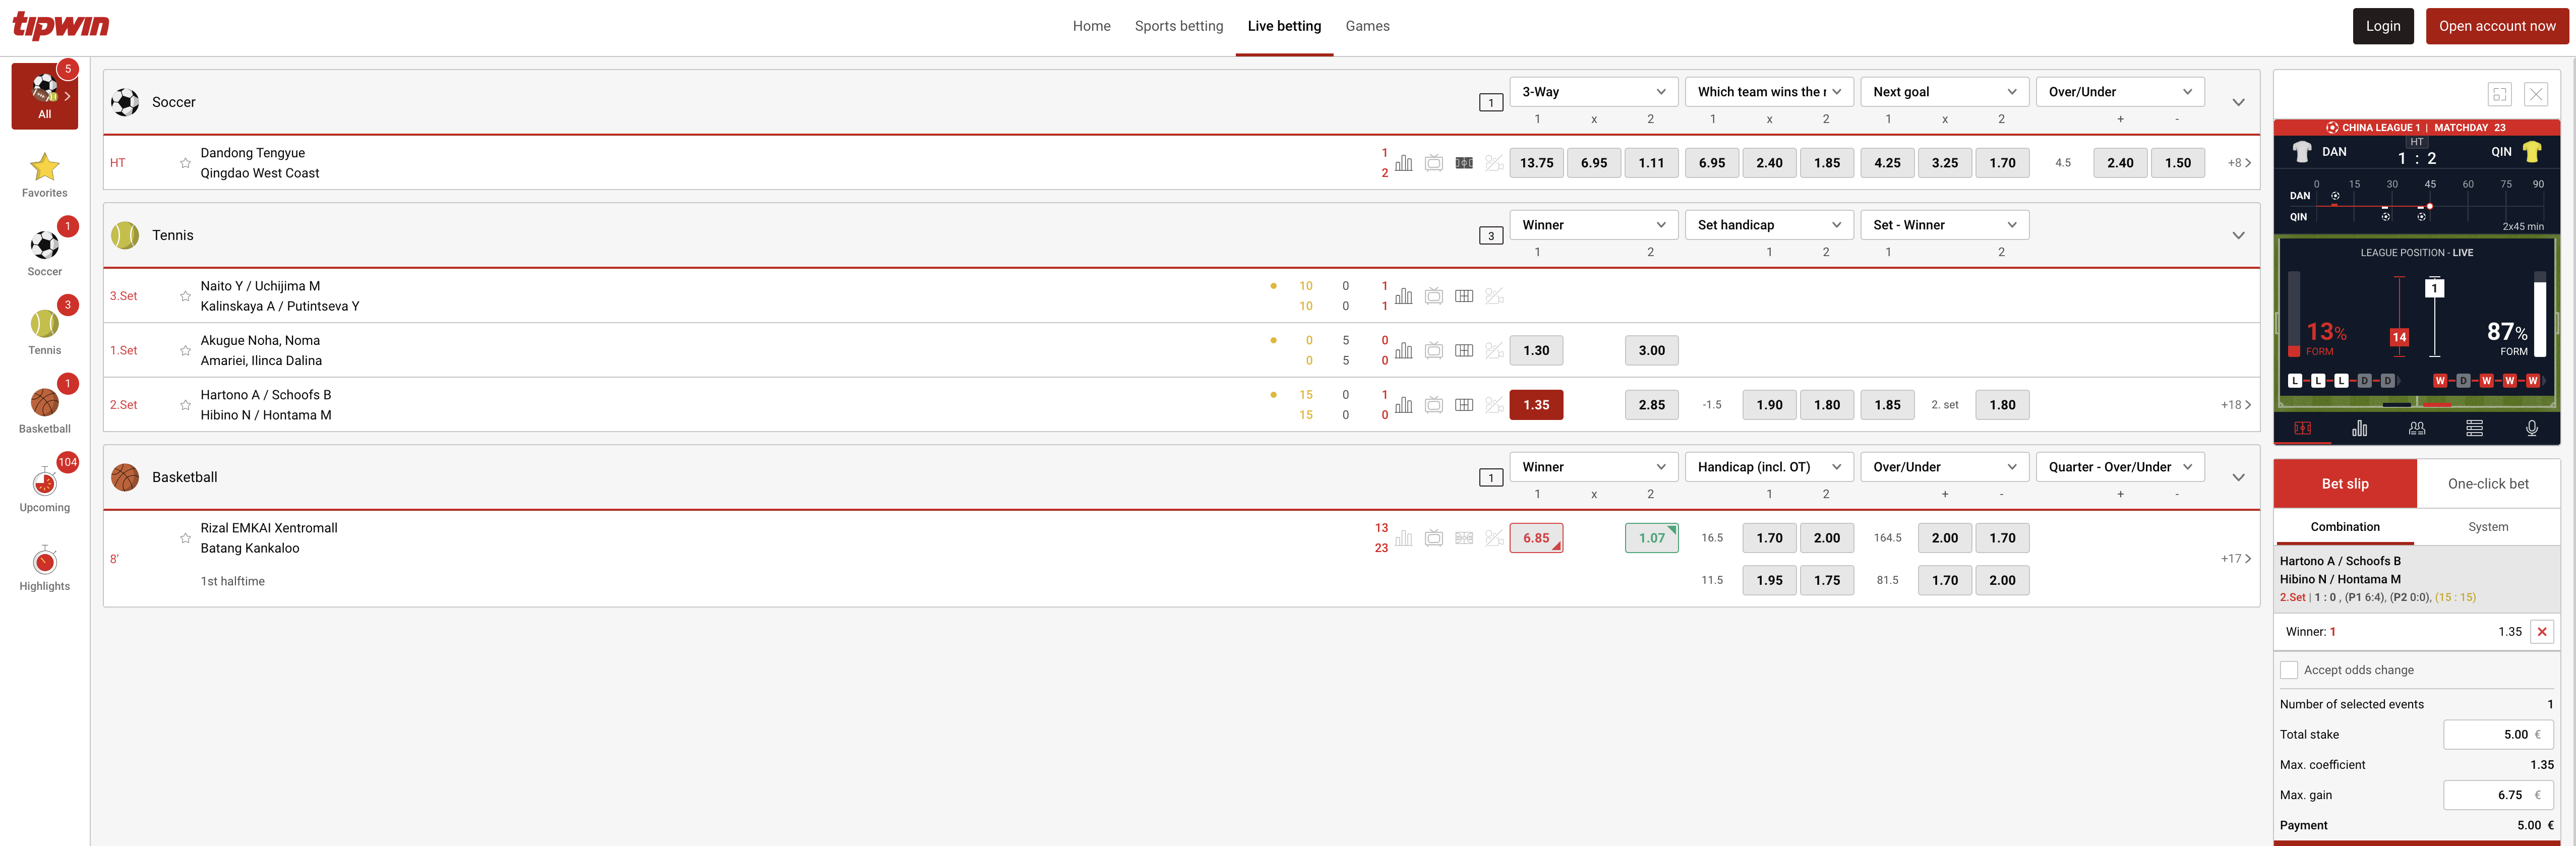This screenshot has width=2576, height=846.
Task: Click the Login button
Action: click(x=2383, y=25)
